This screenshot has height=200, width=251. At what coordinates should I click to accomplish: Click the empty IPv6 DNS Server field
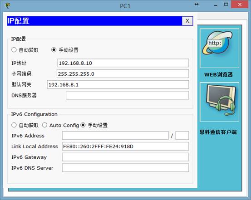[x=125, y=168]
